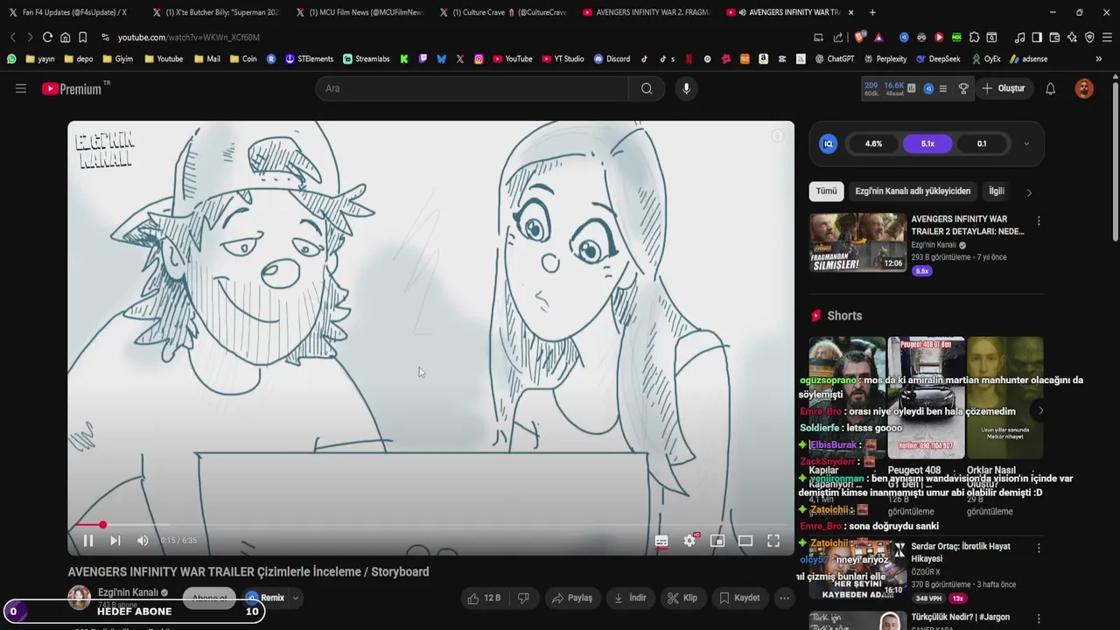
Task: Click the magnifier search button
Action: point(647,88)
